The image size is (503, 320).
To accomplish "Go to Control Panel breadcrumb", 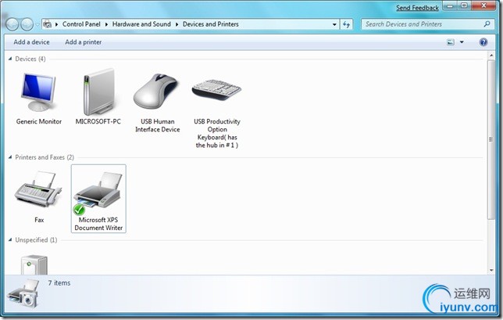I will [x=81, y=24].
